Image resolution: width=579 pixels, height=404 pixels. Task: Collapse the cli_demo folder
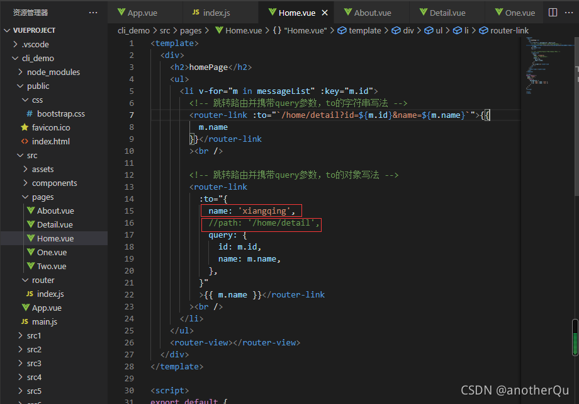(15, 58)
